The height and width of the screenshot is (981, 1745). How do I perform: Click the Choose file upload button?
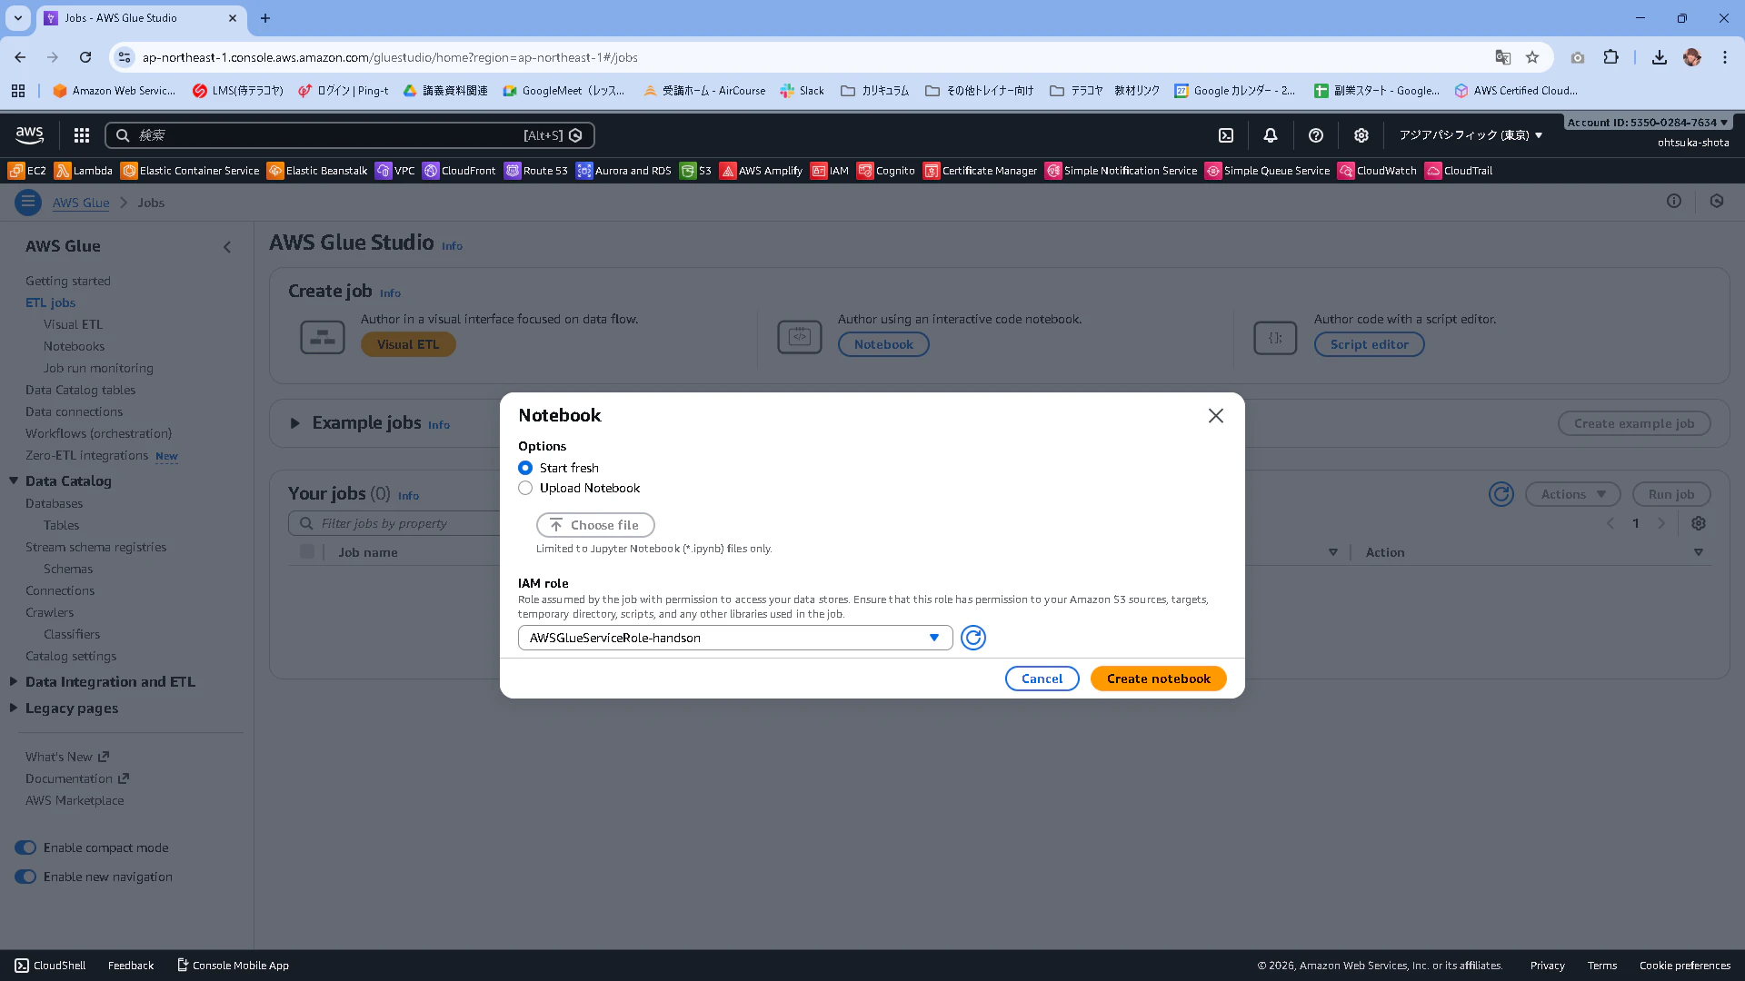pyautogui.click(x=594, y=525)
